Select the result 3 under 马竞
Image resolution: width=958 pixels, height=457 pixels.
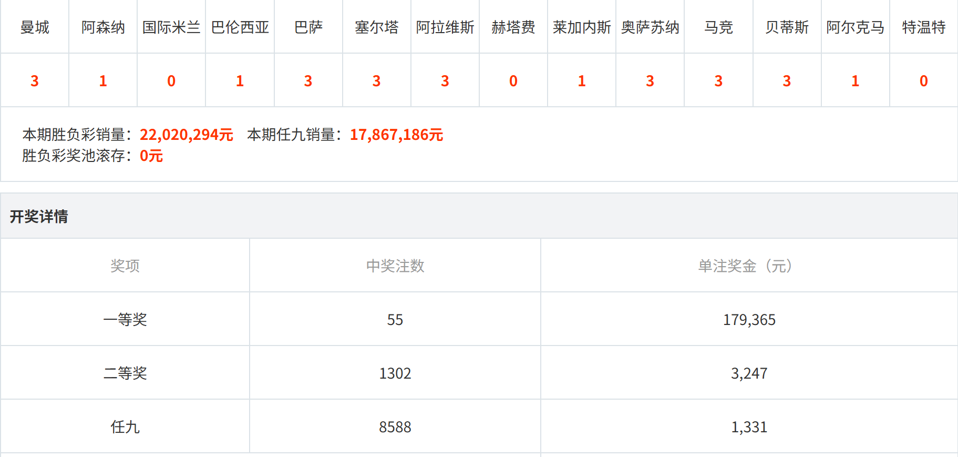click(718, 81)
